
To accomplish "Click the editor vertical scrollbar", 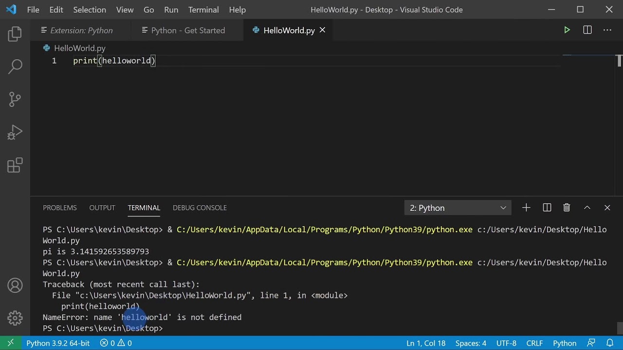I will [x=619, y=60].
